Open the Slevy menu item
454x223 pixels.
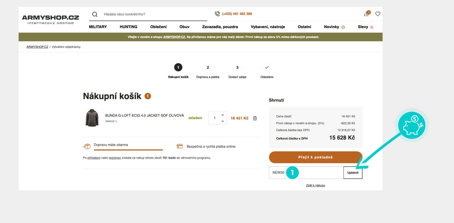(363, 27)
